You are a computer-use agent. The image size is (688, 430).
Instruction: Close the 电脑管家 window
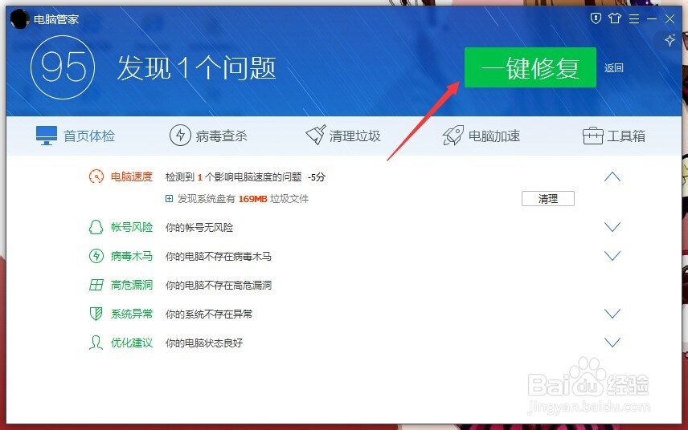point(670,18)
